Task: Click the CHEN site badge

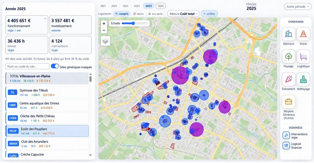Action: pos(13,118)
